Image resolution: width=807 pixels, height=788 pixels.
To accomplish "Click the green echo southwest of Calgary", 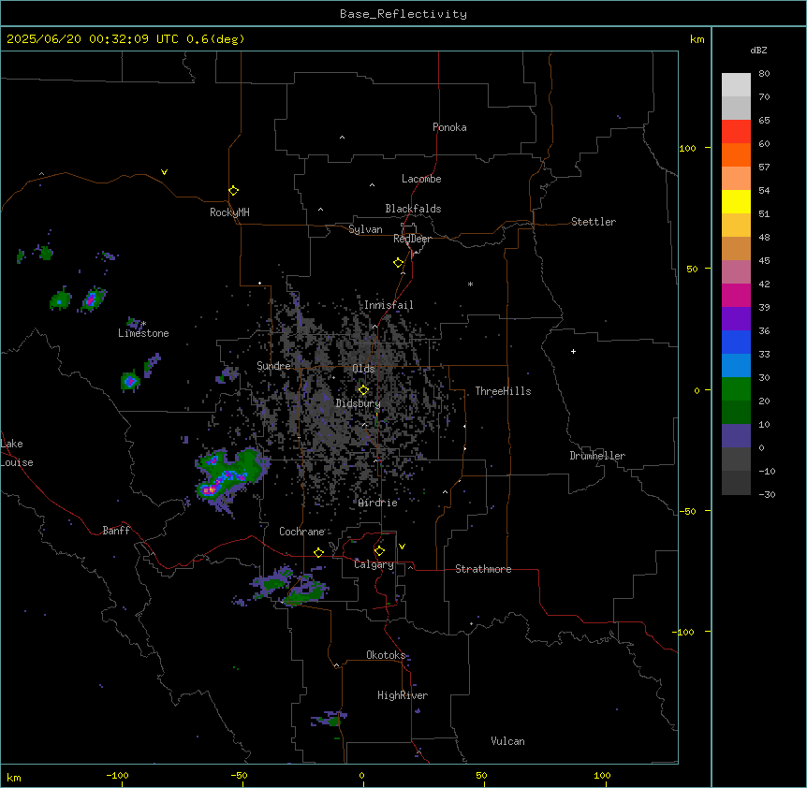I will (305, 593).
